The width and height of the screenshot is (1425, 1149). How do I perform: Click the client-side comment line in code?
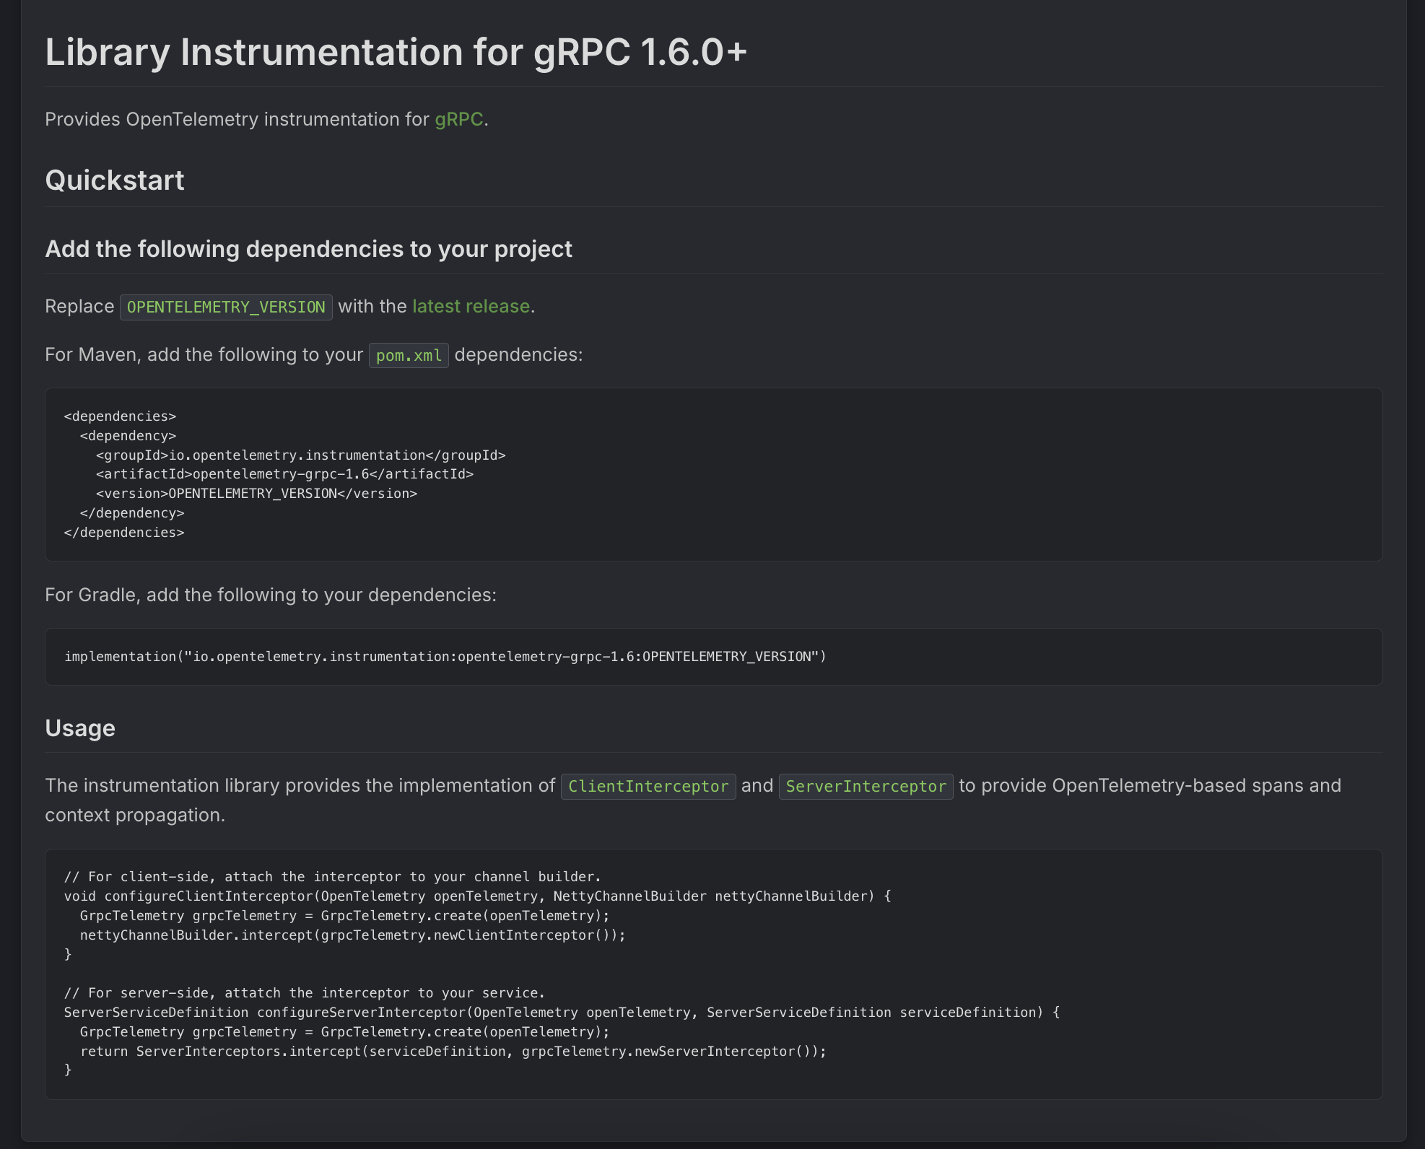332,876
